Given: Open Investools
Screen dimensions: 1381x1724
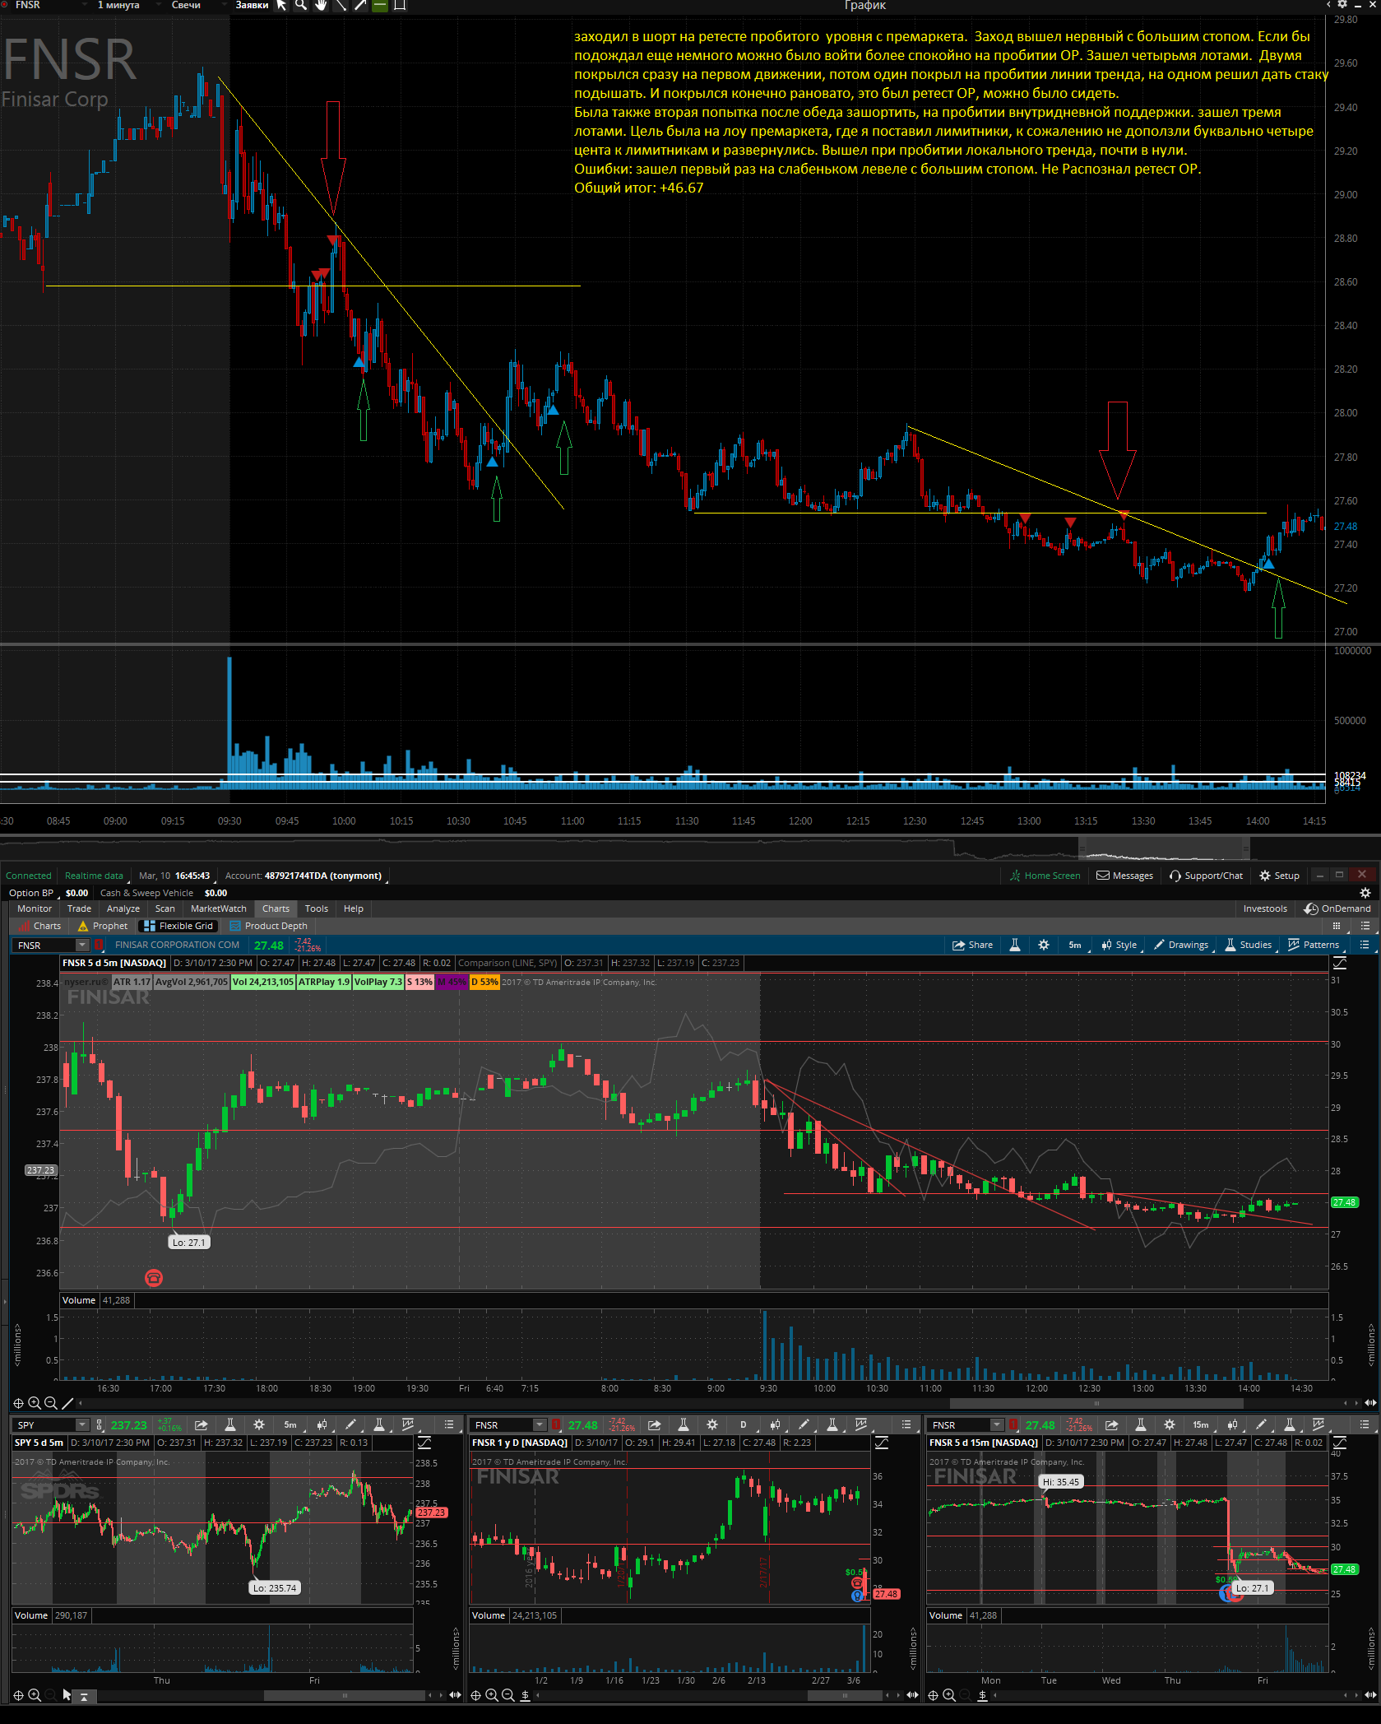Looking at the screenshot, I should (x=1265, y=908).
